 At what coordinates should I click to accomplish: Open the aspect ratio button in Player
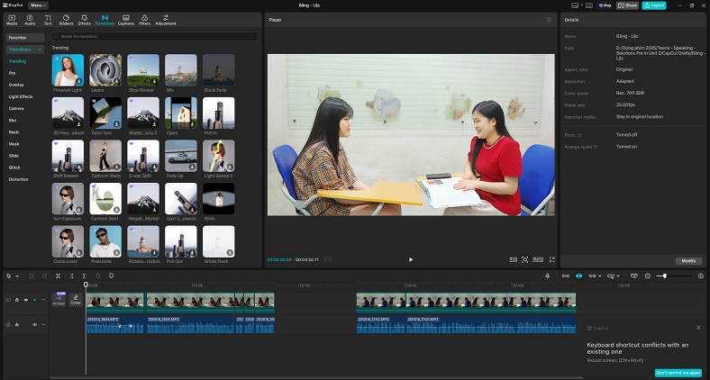(538, 259)
